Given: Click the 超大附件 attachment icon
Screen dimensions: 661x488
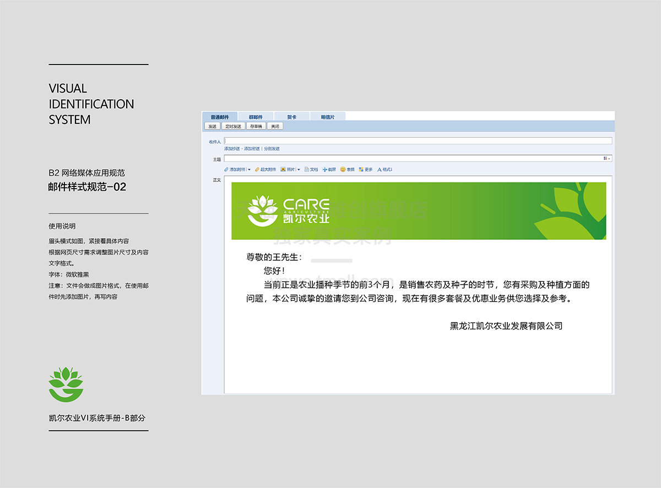Looking at the screenshot, I should pyautogui.click(x=257, y=170).
